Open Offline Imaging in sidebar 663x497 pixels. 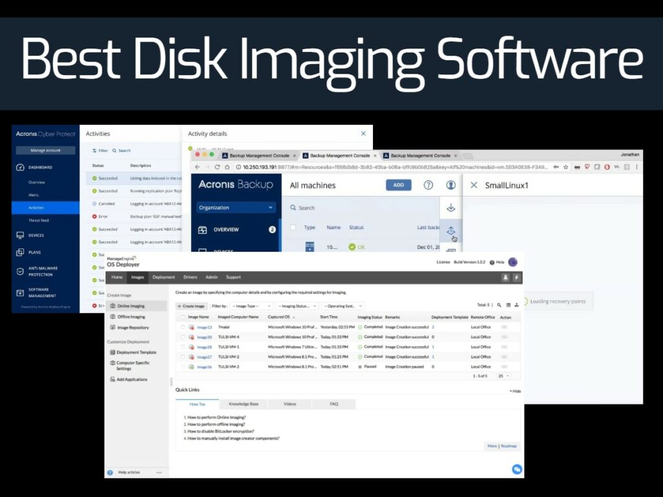pos(128,317)
